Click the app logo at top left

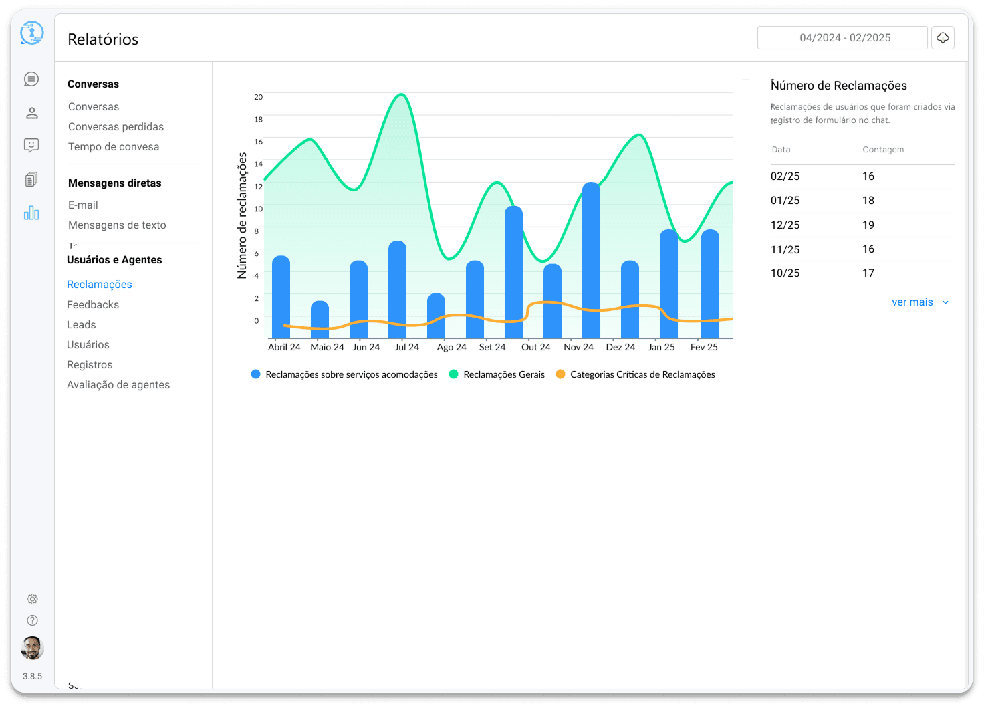pyautogui.click(x=31, y=33)
